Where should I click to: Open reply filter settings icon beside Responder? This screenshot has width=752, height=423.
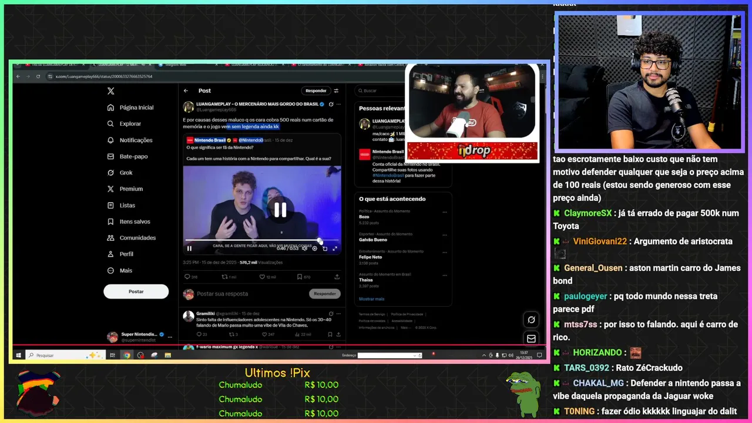coord(336,90)
